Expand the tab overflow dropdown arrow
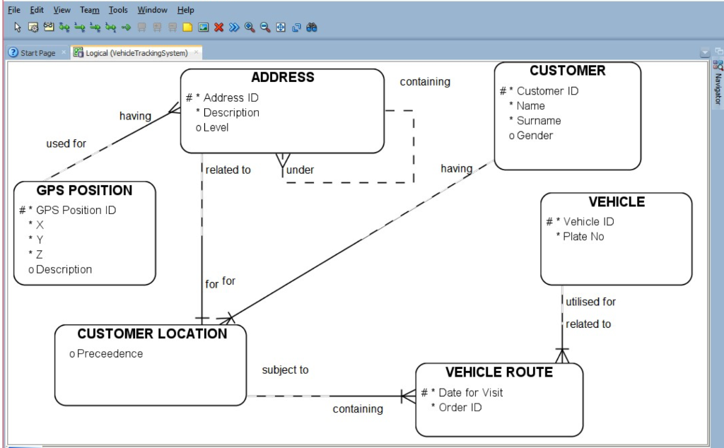 click(x=703, y=51)
